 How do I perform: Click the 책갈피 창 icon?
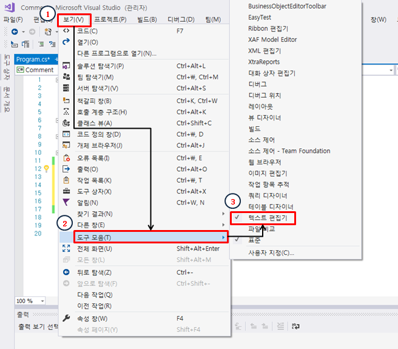click(66, 100)
